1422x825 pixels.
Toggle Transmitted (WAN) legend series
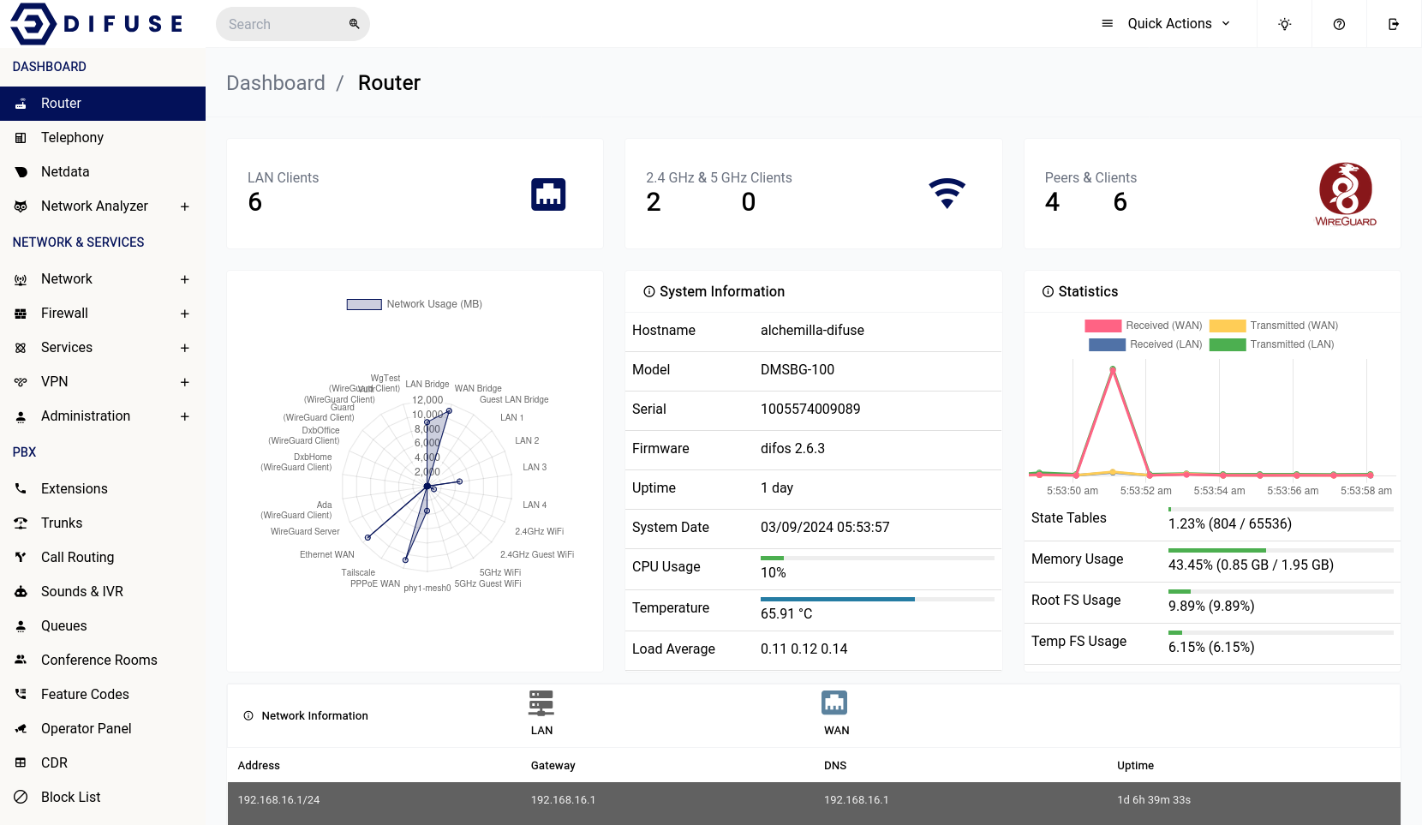click(1274, 326)
